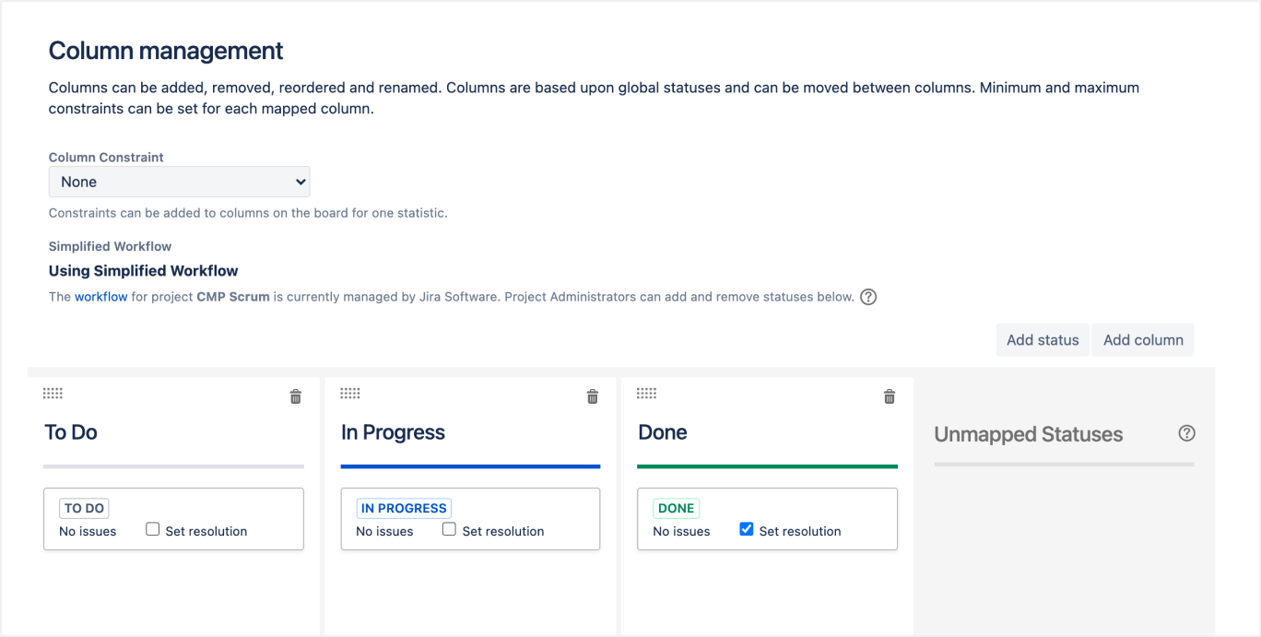Uncheck Set resolution for DONE status
The height and width of the screenshot is (637, 1261).
747,530
